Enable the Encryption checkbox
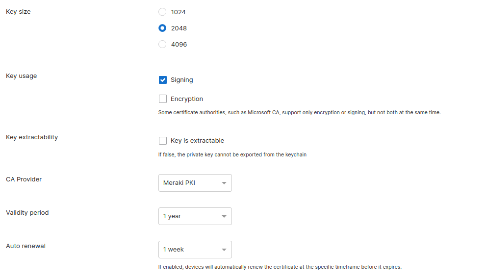The height and width of the screenshot is (279, 486). tap(163, 99)
